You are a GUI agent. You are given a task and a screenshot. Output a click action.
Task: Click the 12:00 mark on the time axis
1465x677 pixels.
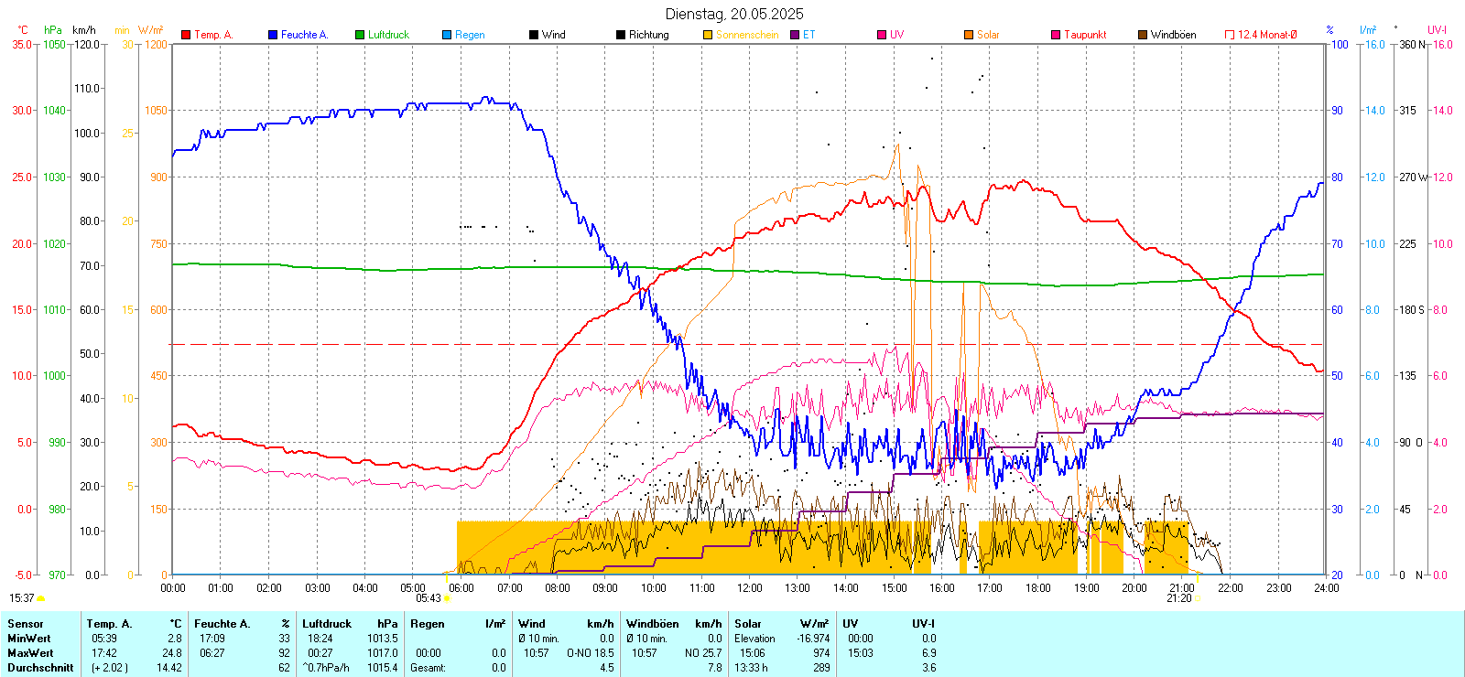749,588
